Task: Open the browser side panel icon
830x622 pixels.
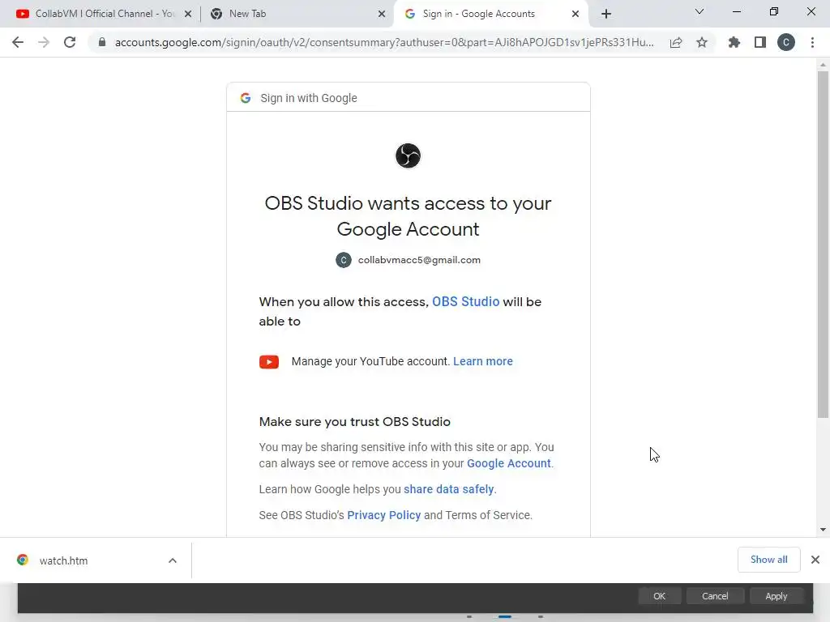Action: [760, 42]
